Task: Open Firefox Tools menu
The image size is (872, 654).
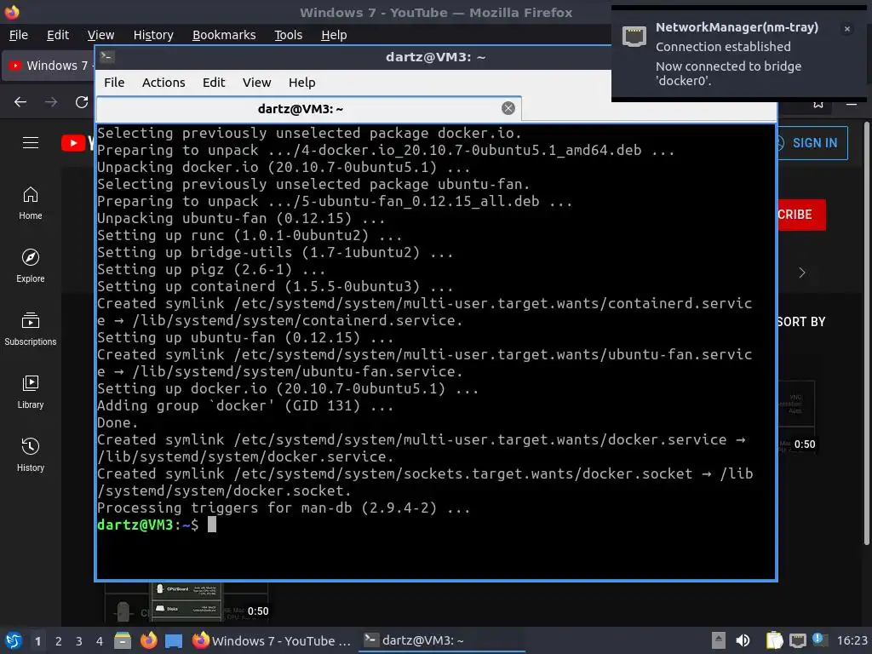Action: tap(288, 35)
